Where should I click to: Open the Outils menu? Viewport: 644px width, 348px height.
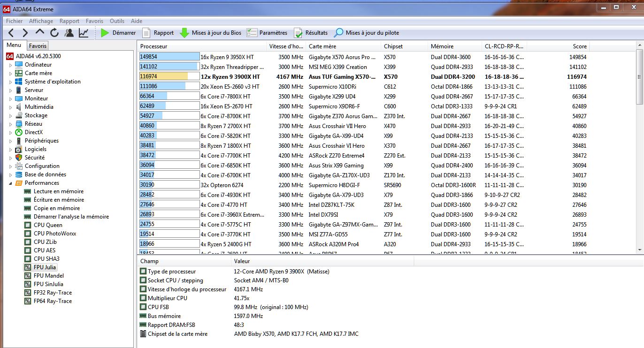coord(117,21)
